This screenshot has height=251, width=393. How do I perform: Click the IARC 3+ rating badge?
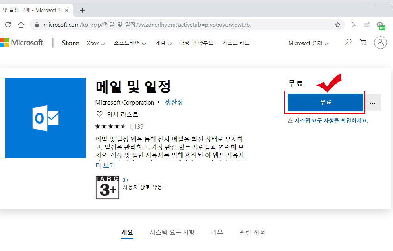point(107,187)
